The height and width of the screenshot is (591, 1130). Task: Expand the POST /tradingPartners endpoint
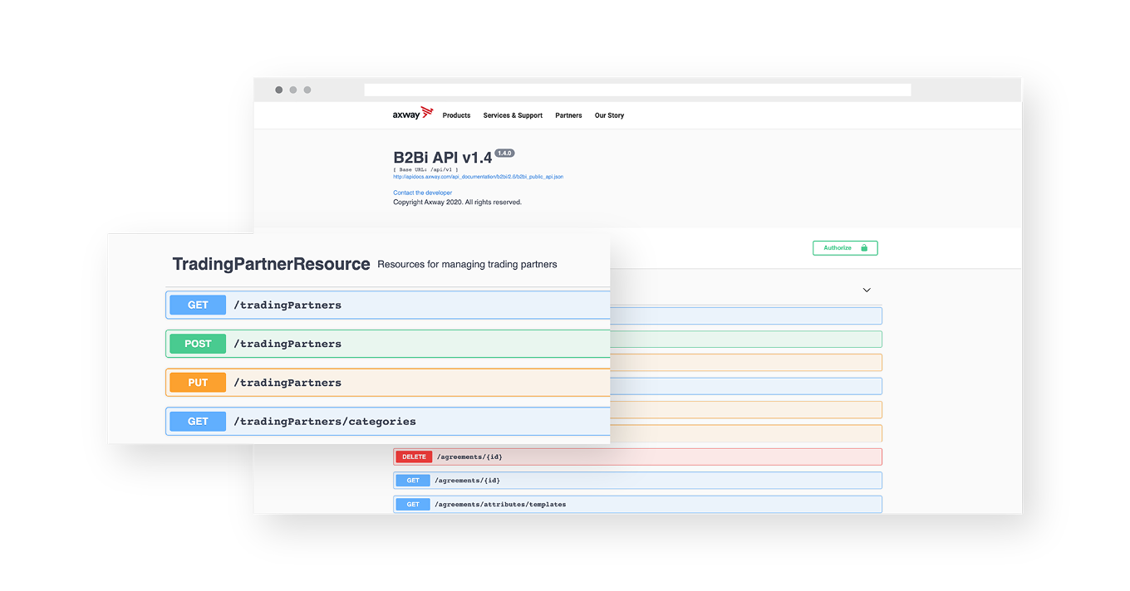387,344
